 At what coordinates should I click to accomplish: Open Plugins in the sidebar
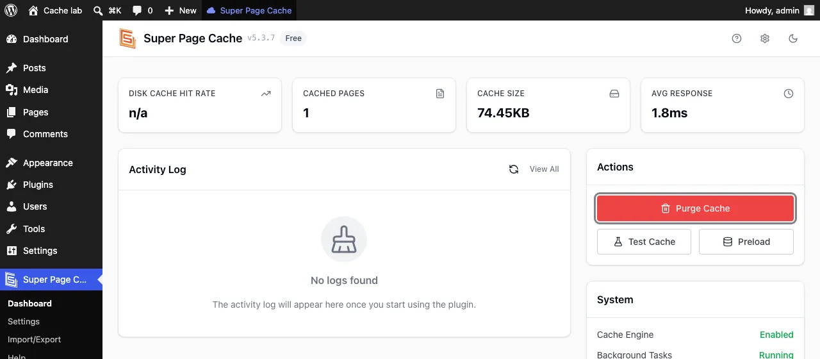(51, 185)
